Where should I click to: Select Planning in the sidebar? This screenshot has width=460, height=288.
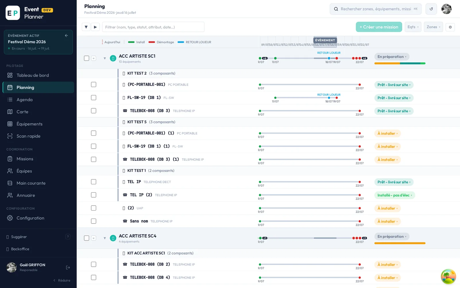click(38, 88)
